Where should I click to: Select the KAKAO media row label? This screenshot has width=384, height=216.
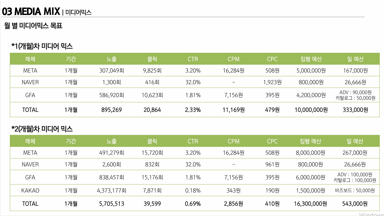30,190
